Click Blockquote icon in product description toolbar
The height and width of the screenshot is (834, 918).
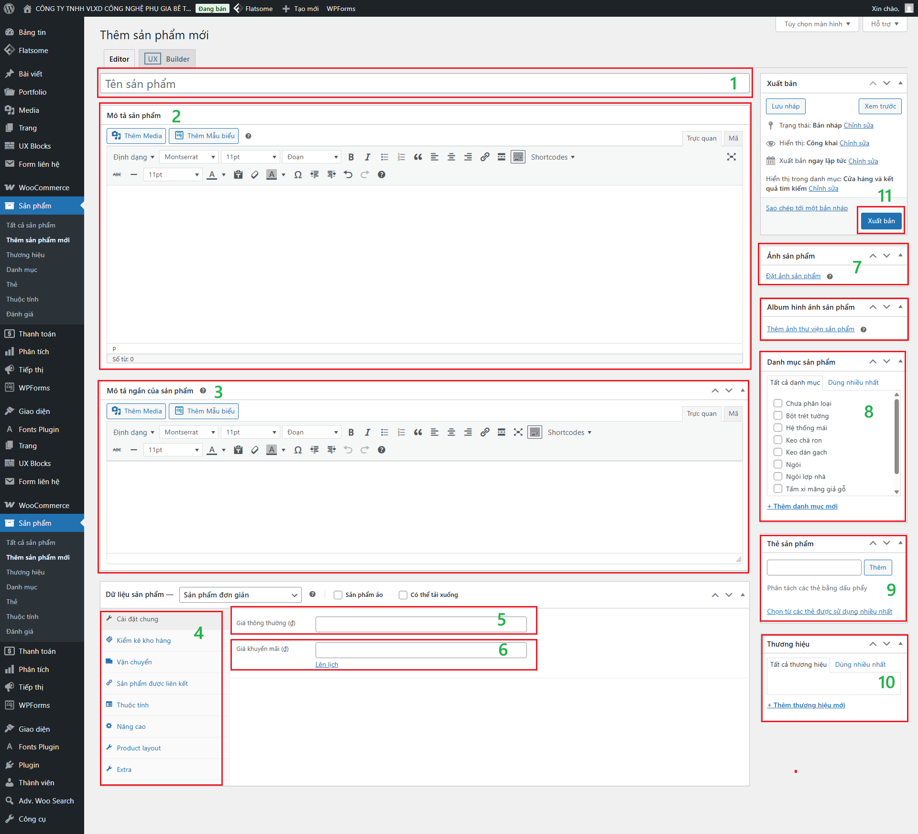coord(418,157)
